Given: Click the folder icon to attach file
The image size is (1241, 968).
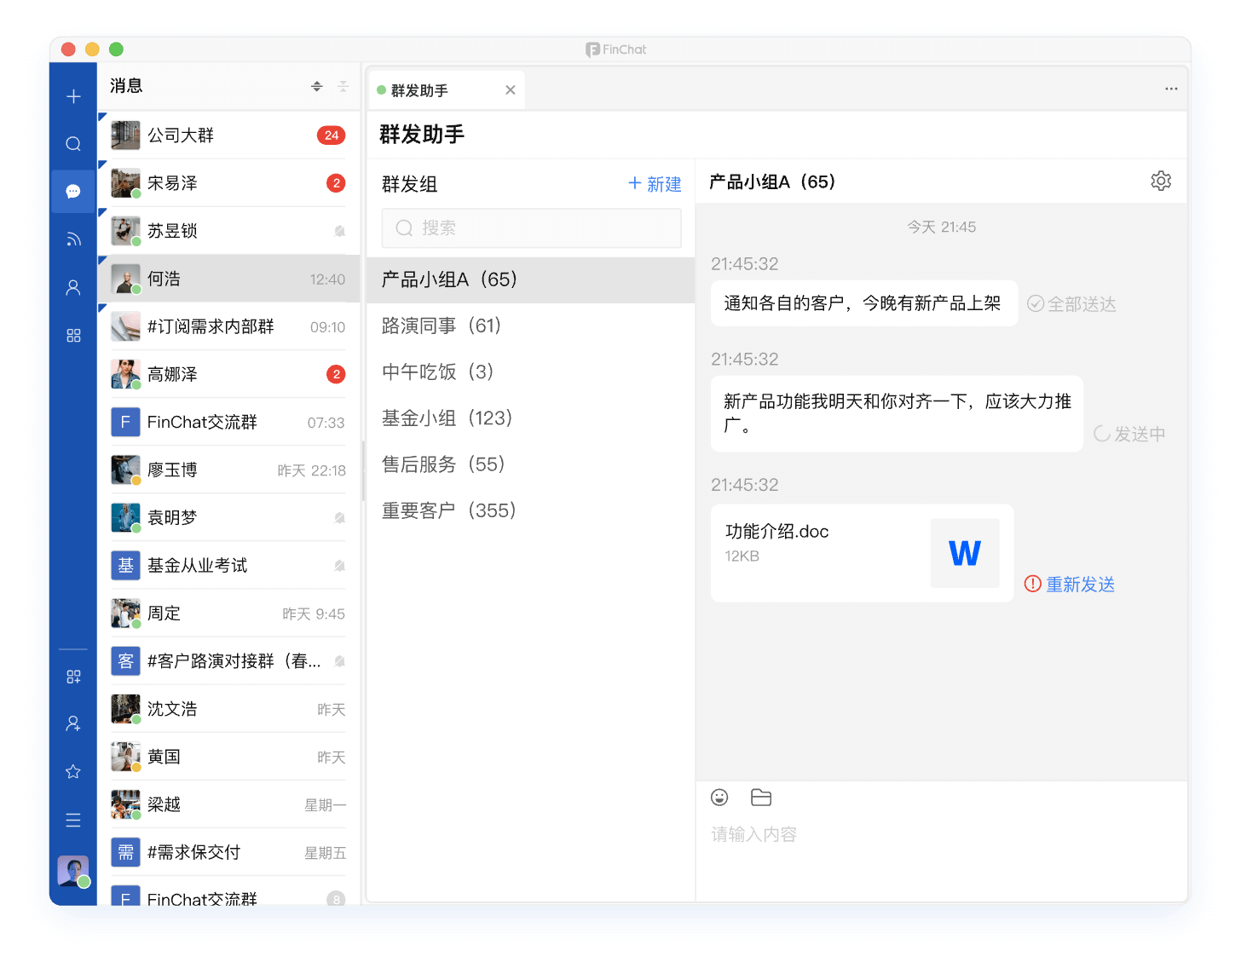Looking at the screenshot, I should (761, 798).
